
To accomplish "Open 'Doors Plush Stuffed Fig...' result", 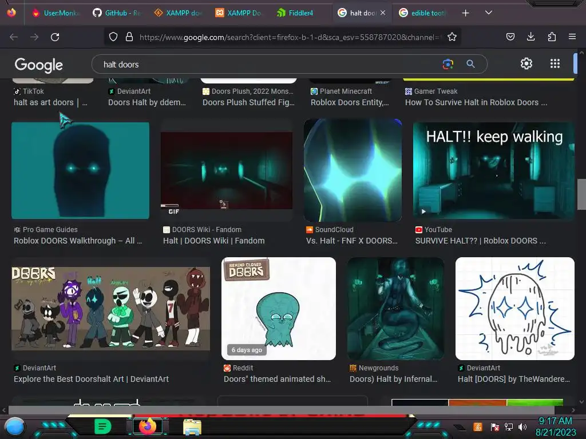I will click(x=248, y=102).
